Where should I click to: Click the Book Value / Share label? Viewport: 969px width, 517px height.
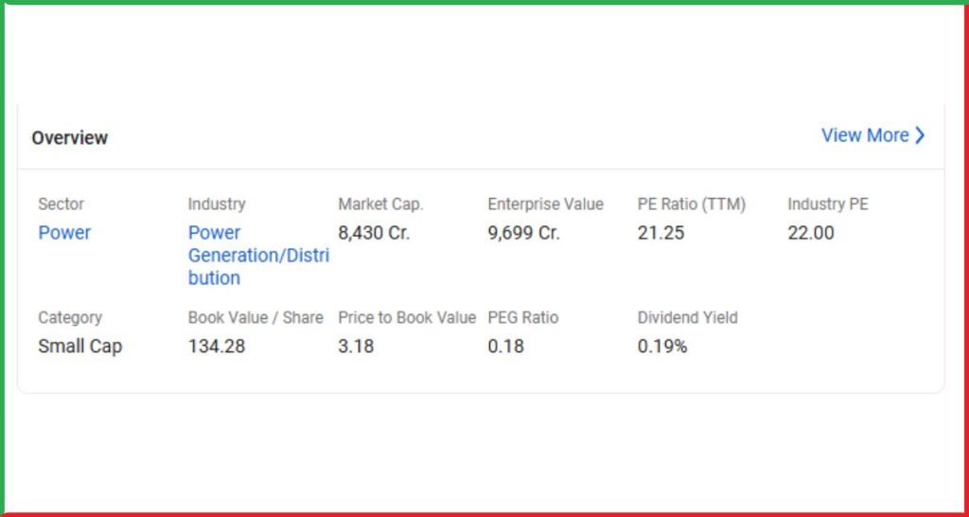click(x=255, y=318)
